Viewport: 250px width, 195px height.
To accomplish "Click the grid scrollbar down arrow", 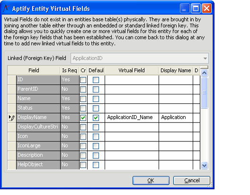I will (204, 165).
